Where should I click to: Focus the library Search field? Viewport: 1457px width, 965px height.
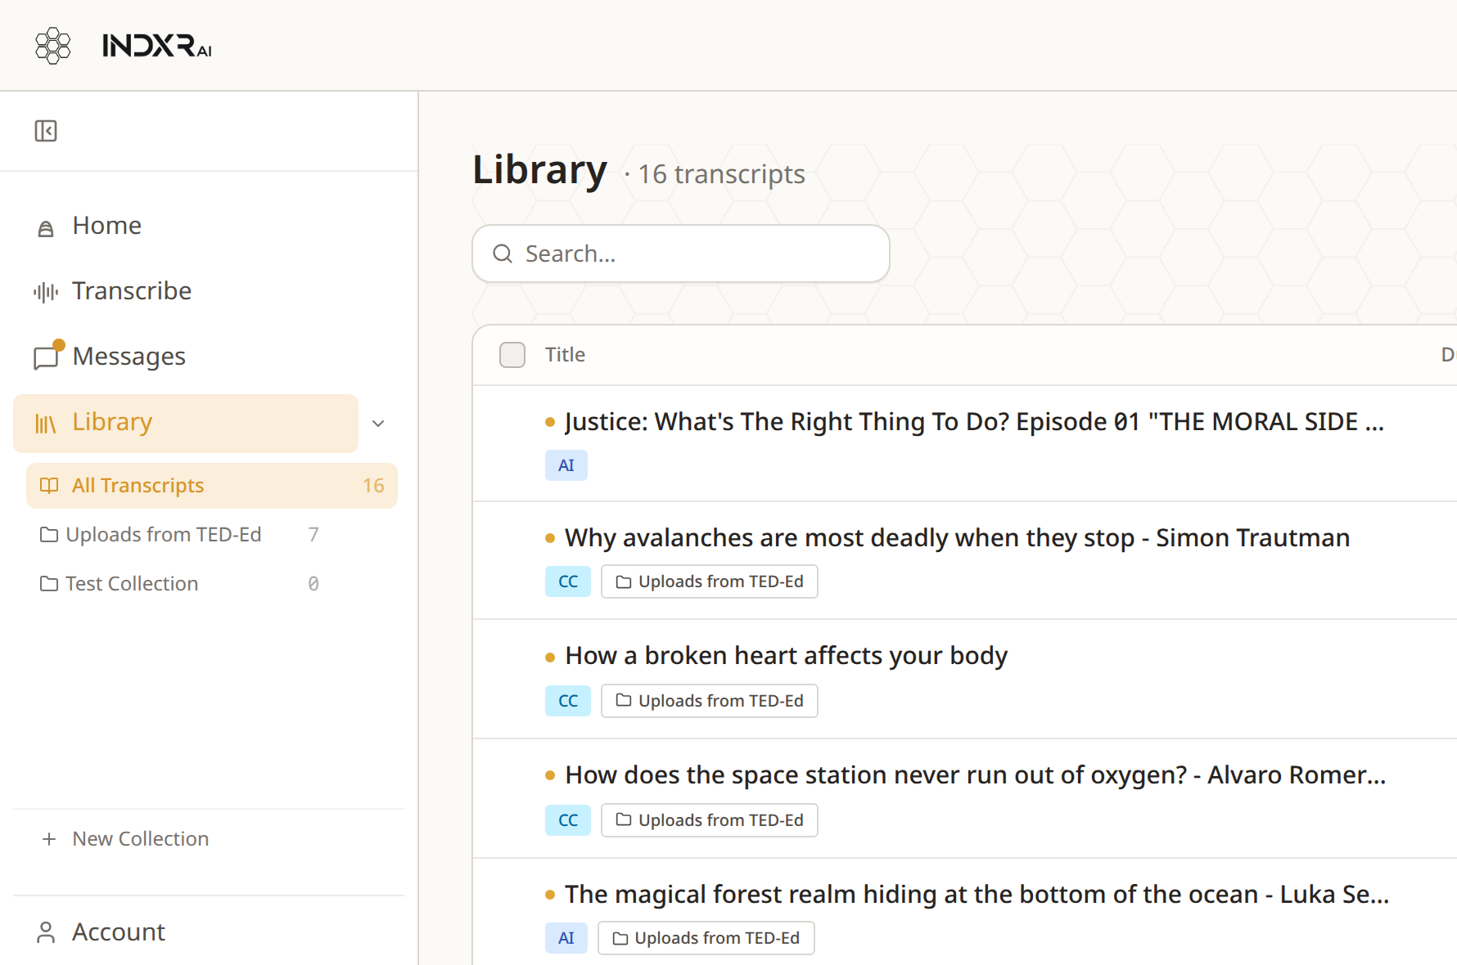point(681,254)
